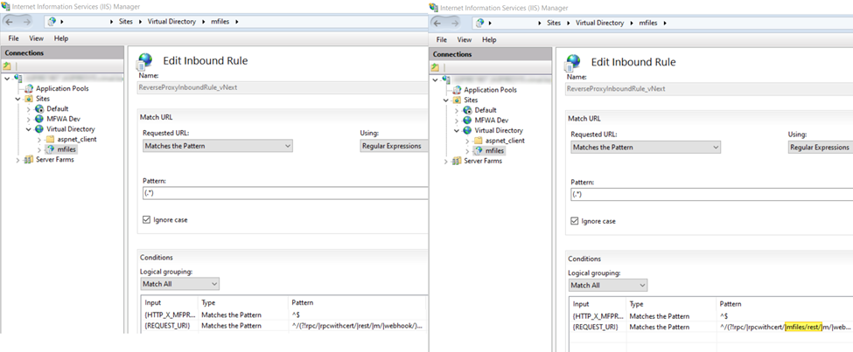
Task: Select REQUEST_URI condition row with highlighted mfiles/rest
Action: [x=711, y=328]
